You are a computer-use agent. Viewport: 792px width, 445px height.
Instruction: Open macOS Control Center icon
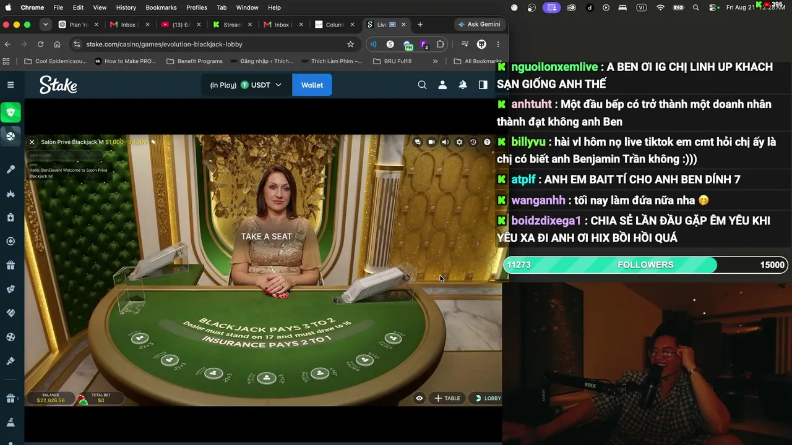click(x=713, y=7)
